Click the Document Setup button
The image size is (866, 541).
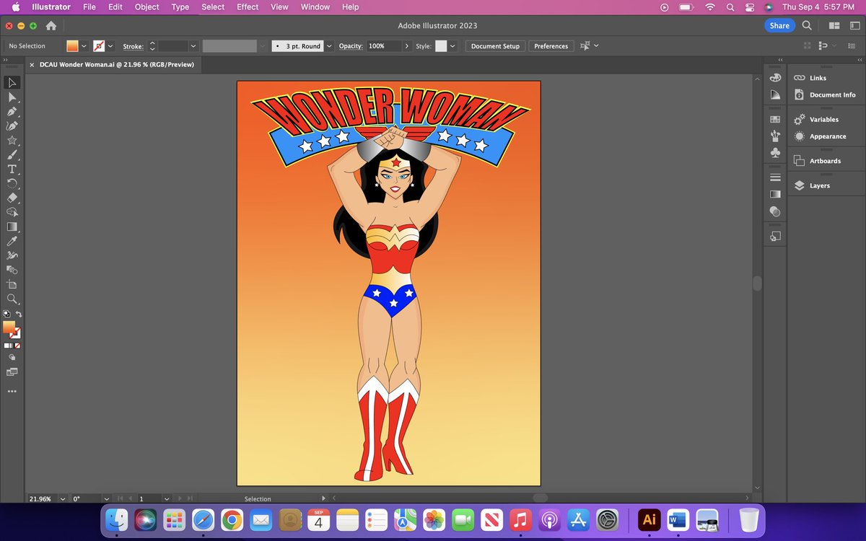point(495,46)
